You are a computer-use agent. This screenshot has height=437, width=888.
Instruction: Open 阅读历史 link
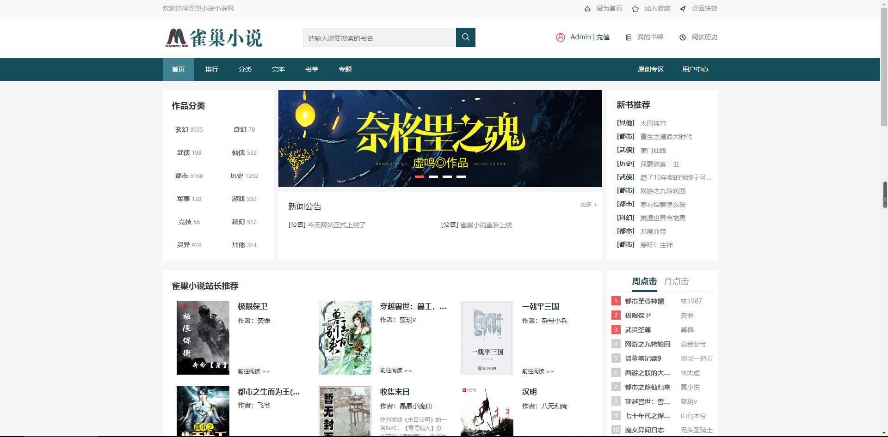pos(704,37)
